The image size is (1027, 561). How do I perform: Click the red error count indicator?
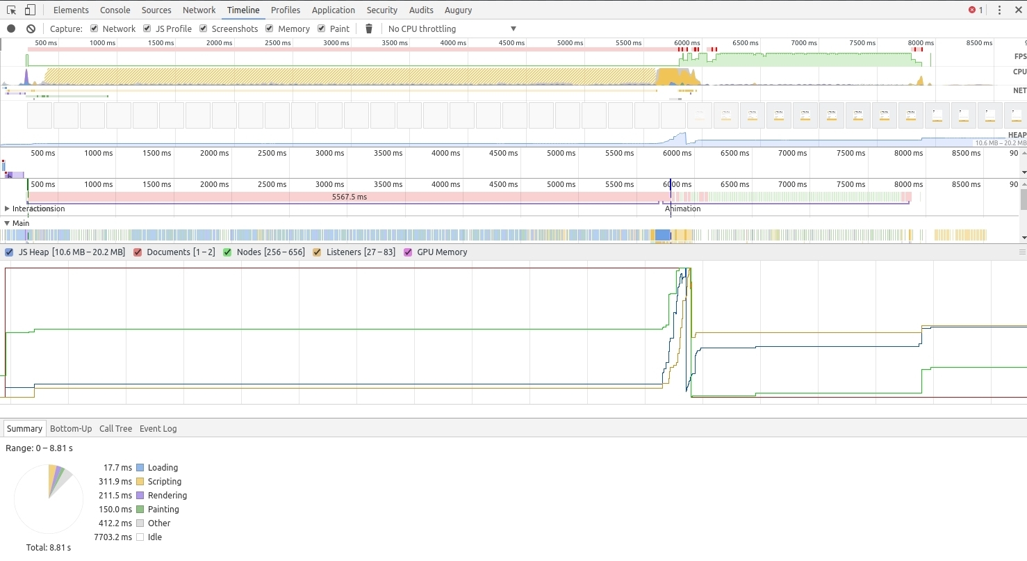pos(976,10)
